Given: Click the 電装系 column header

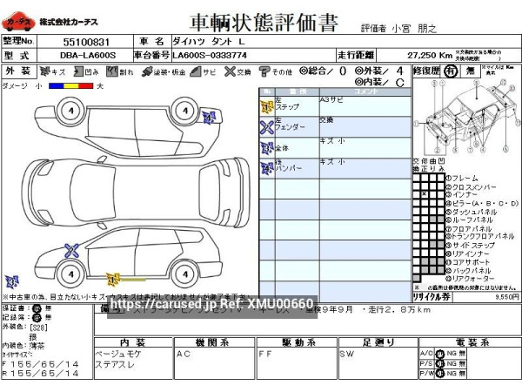Looking at the screenshot, I should (472, 342).
